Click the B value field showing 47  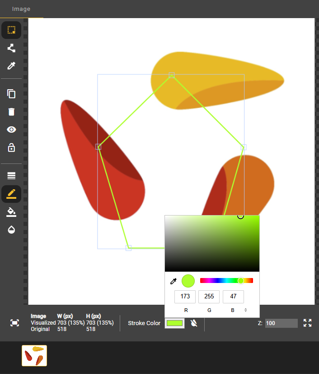tap(233, 297)
